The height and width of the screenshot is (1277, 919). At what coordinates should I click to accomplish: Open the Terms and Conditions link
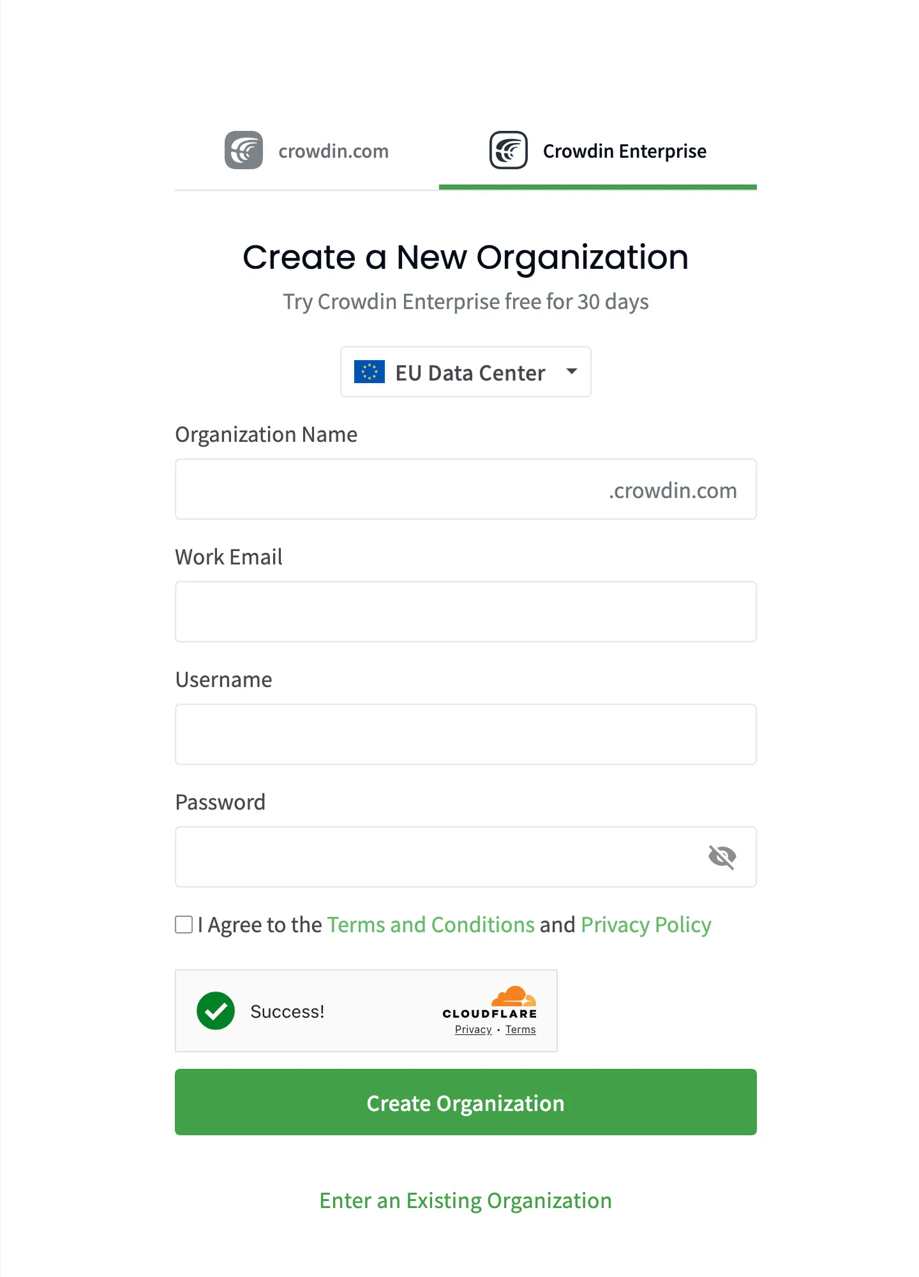(x=430, y=924)
